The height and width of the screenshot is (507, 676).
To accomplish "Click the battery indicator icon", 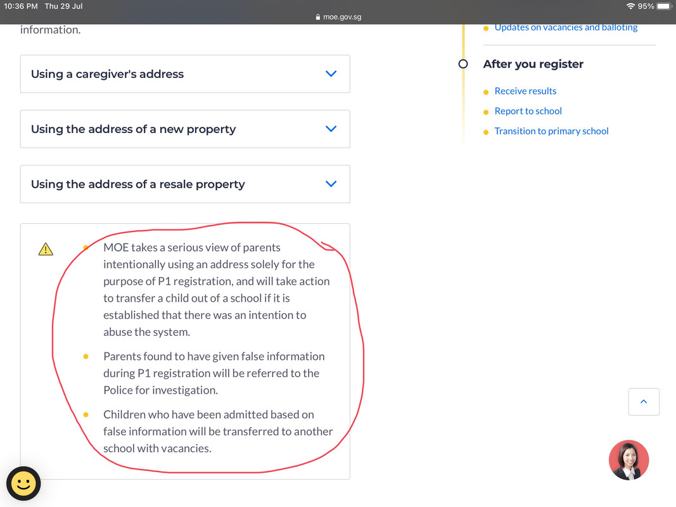I will pyautogui.click(x=665, y=6).
